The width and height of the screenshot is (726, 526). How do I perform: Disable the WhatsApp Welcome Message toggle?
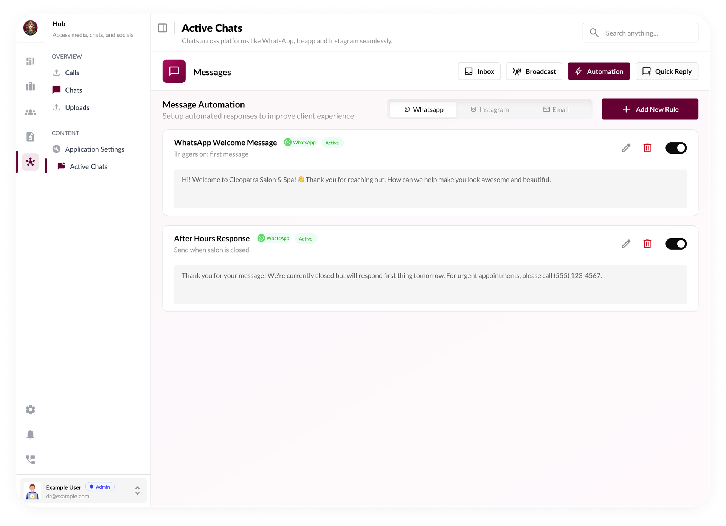tap(676, 148)
